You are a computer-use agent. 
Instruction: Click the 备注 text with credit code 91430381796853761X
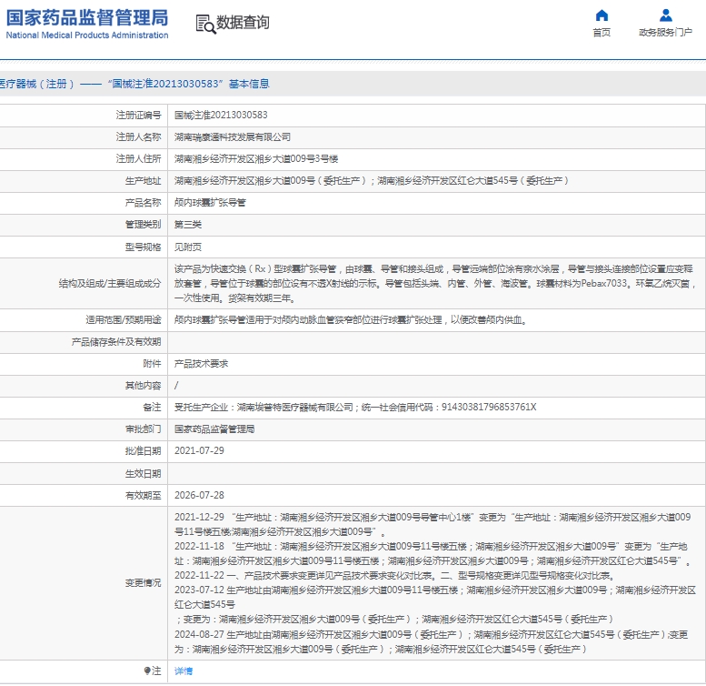tap(355, 407)
